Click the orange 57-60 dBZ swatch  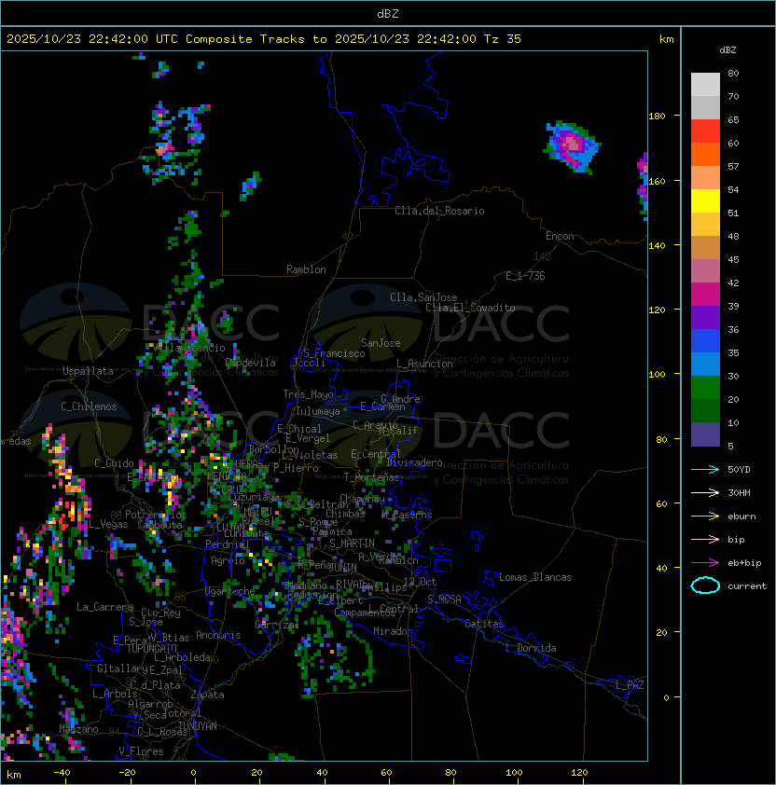pos(705,155)
